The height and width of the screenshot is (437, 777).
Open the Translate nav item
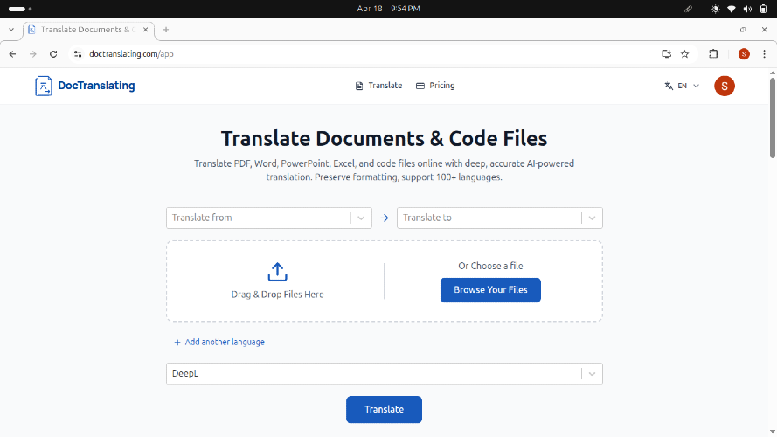click(x=378, y=86)
